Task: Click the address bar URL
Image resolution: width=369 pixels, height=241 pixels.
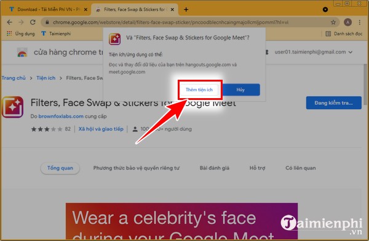Action: pos(170,22)
